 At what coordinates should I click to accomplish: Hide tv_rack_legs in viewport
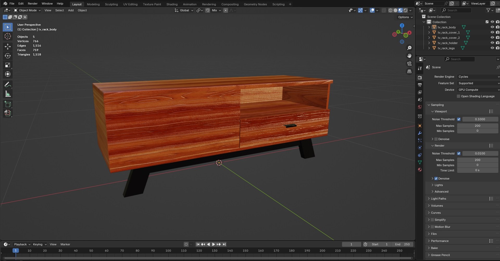click(x=492, y=48)
